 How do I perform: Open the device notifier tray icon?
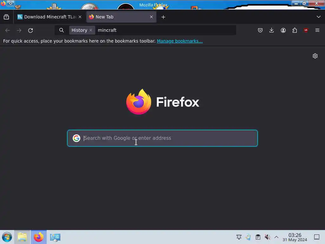248,237
